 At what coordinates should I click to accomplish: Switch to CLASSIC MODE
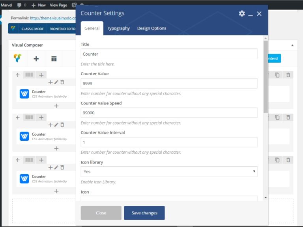point(32,29)
